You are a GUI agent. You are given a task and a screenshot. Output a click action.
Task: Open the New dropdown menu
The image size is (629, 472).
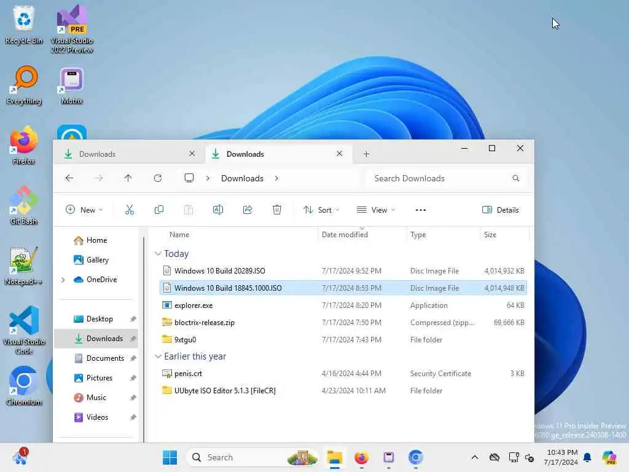tap(84, 210)
